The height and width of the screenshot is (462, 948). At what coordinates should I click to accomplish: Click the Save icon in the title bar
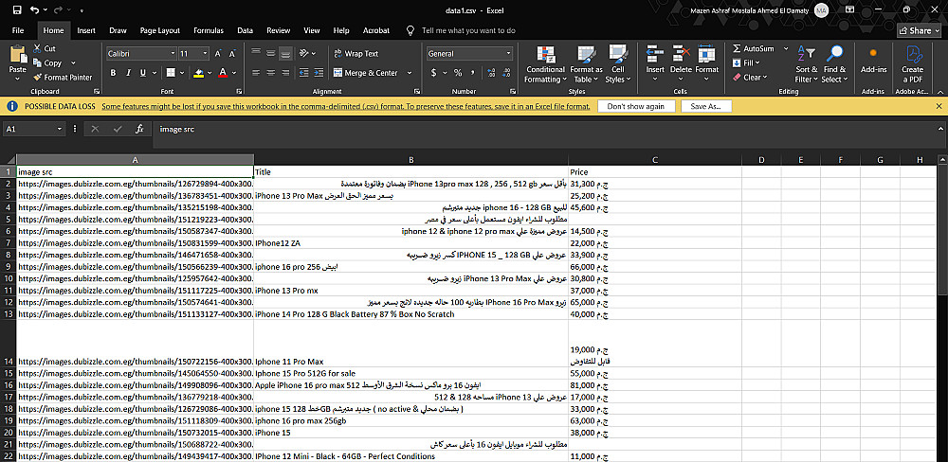pyautogui.click(x=16, y=9)
